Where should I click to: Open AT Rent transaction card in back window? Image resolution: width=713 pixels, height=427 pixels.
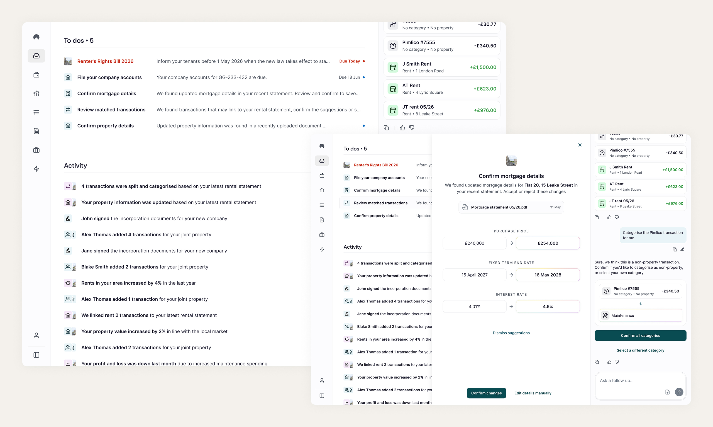click(x=442, y=89)
